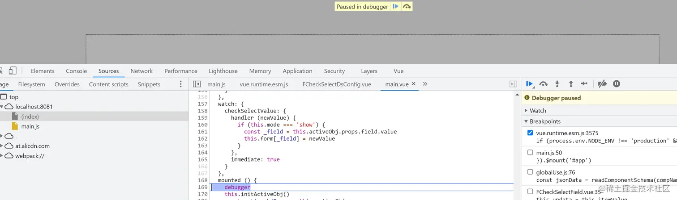Open vue.runtime.esm.js editor tab
The width and height of the screenshot is (677, 200).
click(264, 84)
